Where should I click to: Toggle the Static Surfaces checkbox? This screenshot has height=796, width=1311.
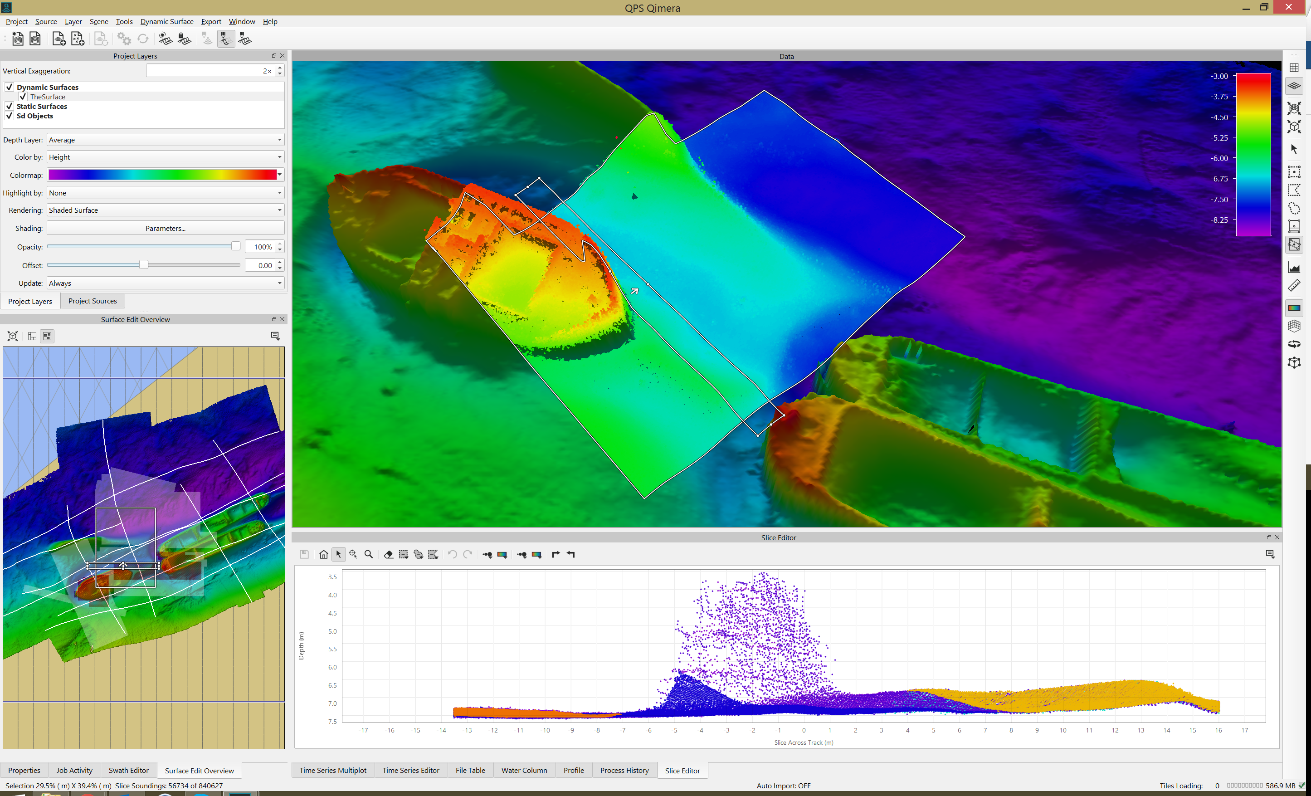pos(10,106)
